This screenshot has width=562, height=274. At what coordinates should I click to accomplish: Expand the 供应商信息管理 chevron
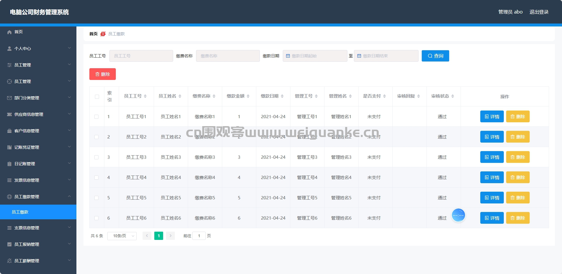click(69, 114)
